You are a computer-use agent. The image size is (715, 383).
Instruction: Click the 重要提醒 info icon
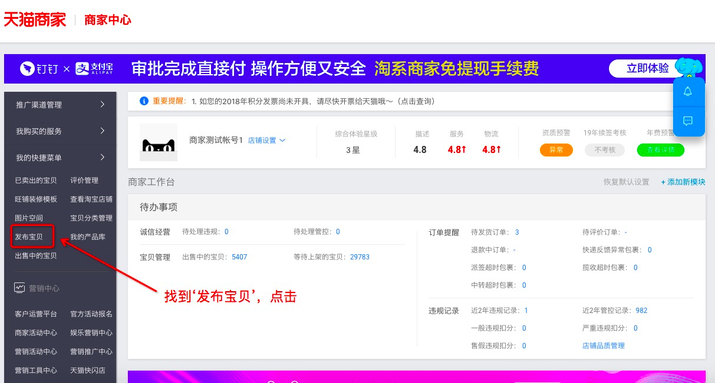tap(144, 101)
